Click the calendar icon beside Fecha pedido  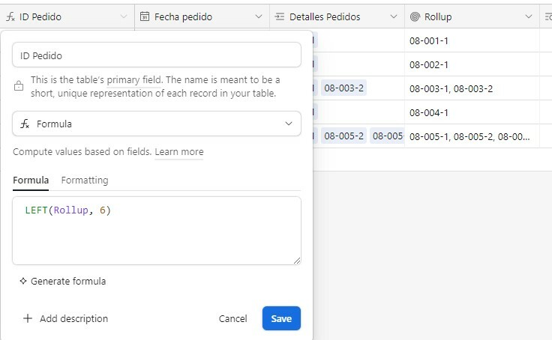[145, 16]
